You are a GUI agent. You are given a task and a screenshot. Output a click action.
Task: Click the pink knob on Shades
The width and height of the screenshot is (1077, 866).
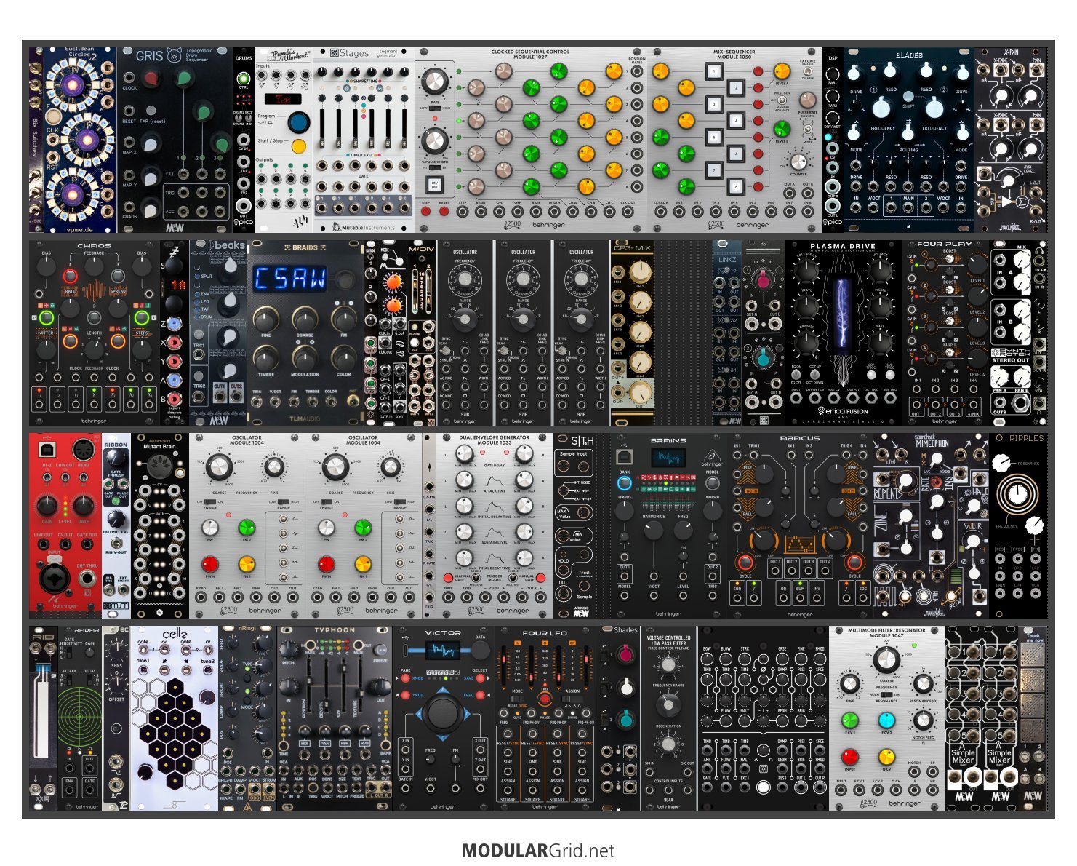point(625,654)
